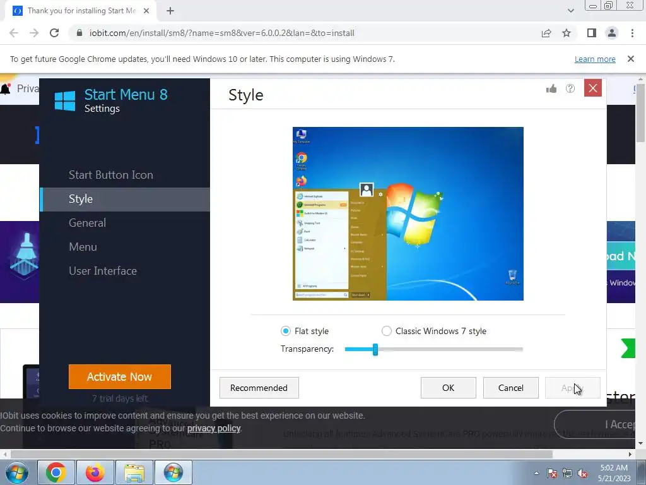Choose Classic Windows 7 style option
646x485 pixels.
(387, 331)
